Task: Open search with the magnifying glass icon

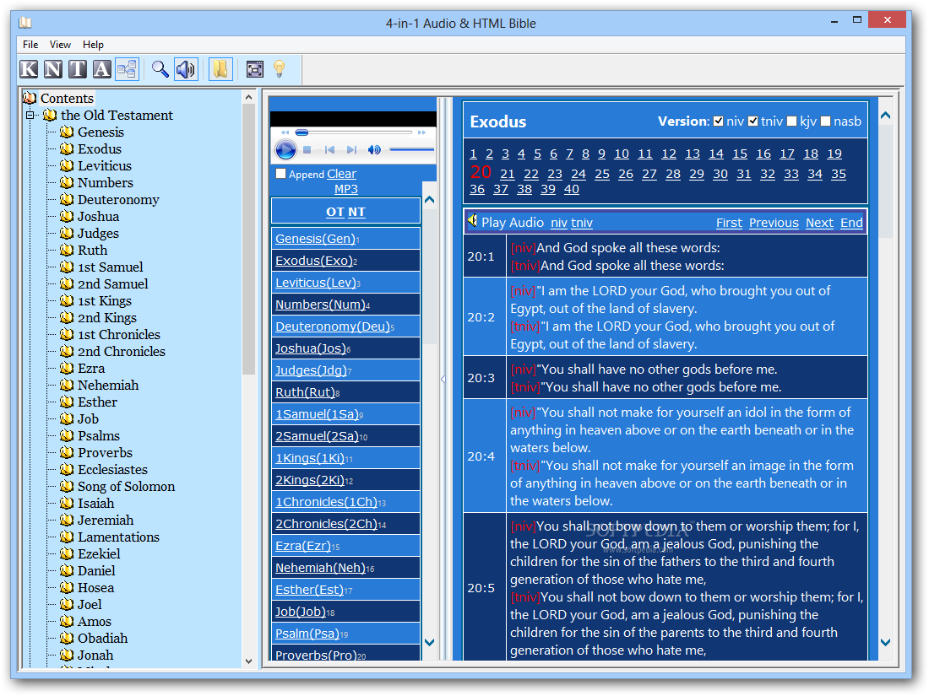Action: [x=160, y=69]
